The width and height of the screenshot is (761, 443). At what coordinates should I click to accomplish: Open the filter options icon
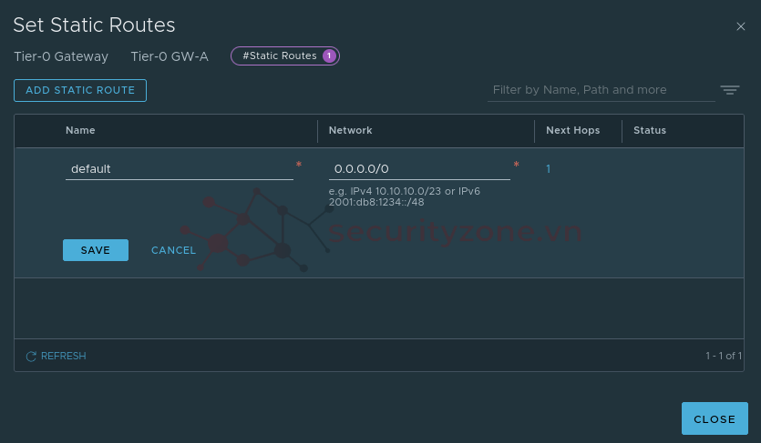click(729, 90)
